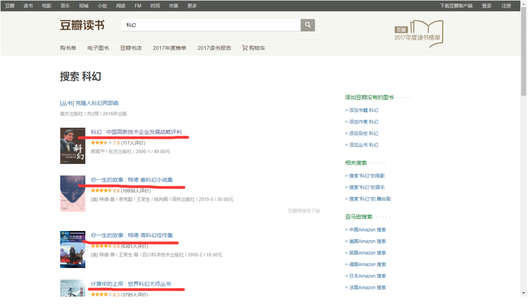Search on 中国Amazon
This screenshot has height=306, width=529.
(x=367, y=230)
